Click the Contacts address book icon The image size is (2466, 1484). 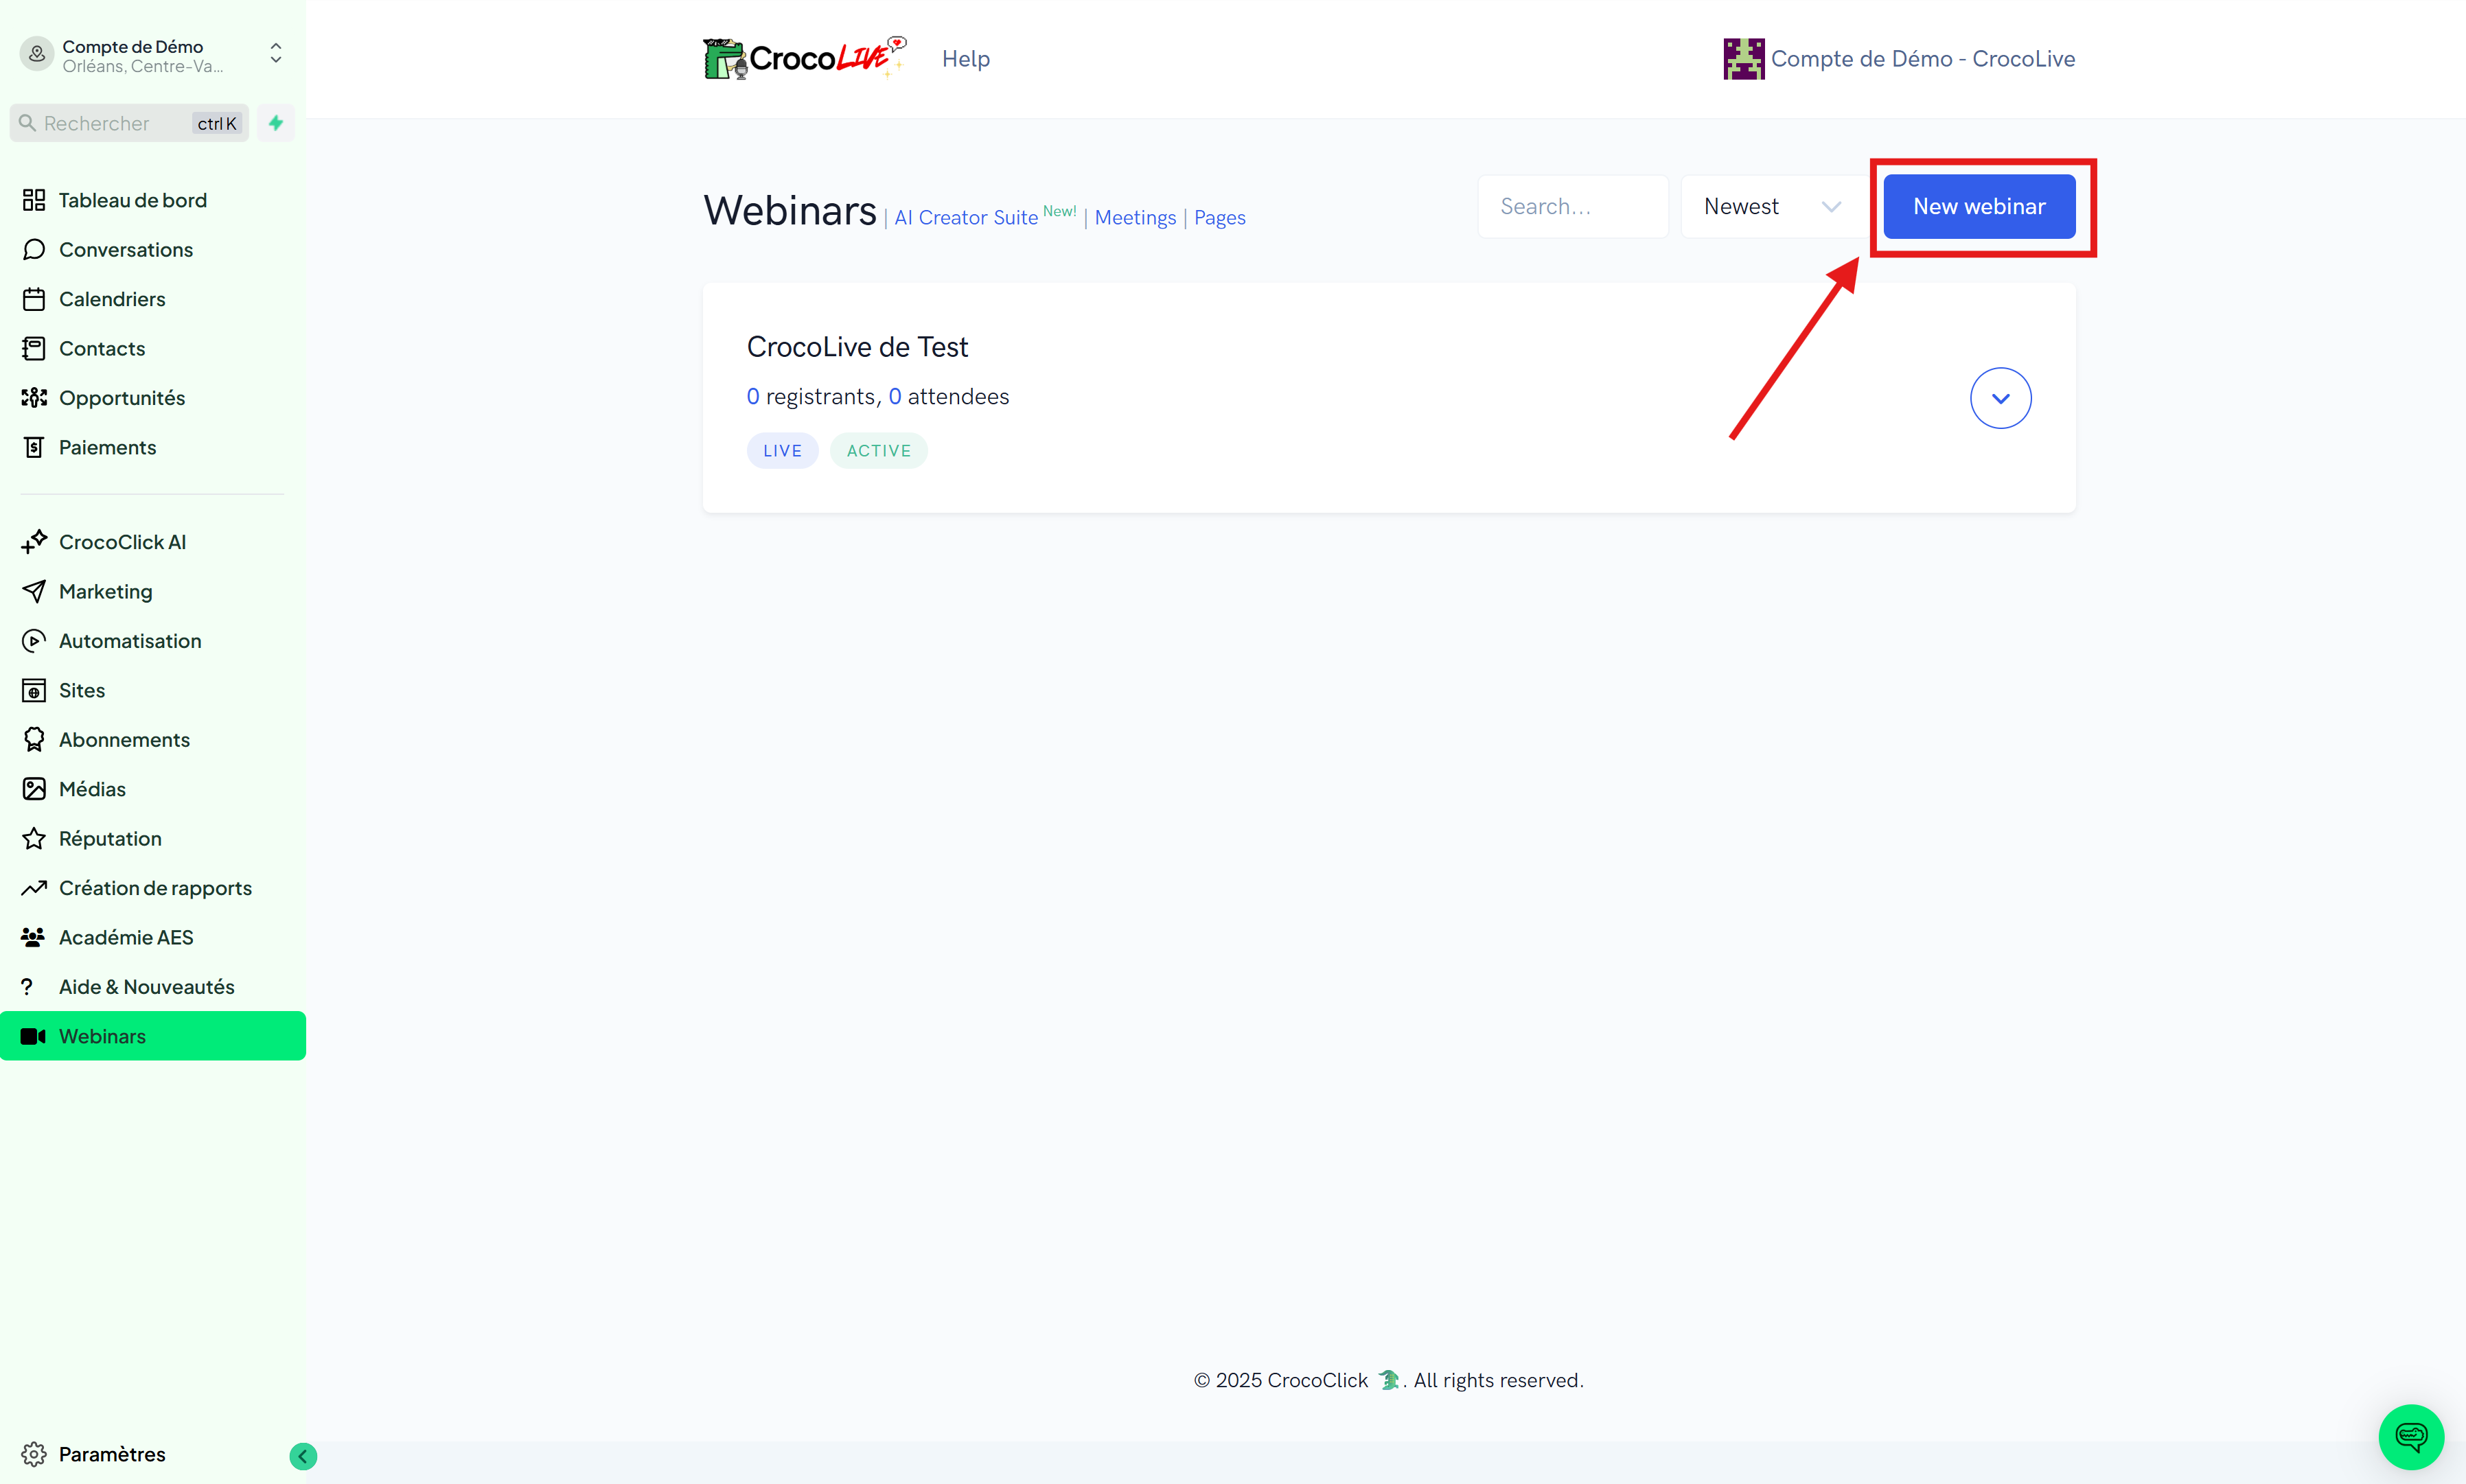click(x=34, y=348)
